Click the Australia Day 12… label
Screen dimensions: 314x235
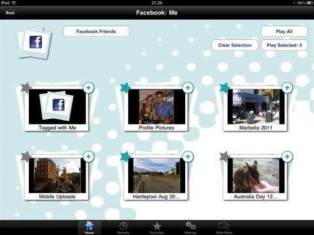[x=256, y=196]
